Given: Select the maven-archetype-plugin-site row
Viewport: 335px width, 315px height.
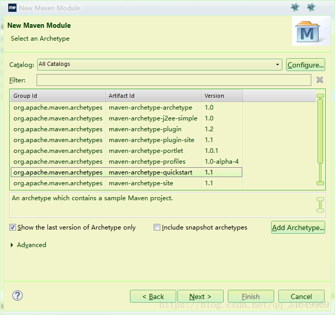Looking at the screenshot, I should tap(126, 140).
